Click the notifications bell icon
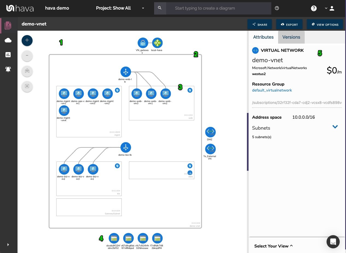Image resolution: width=346 pixels, height=253 pixels. (x=8, y=69)
